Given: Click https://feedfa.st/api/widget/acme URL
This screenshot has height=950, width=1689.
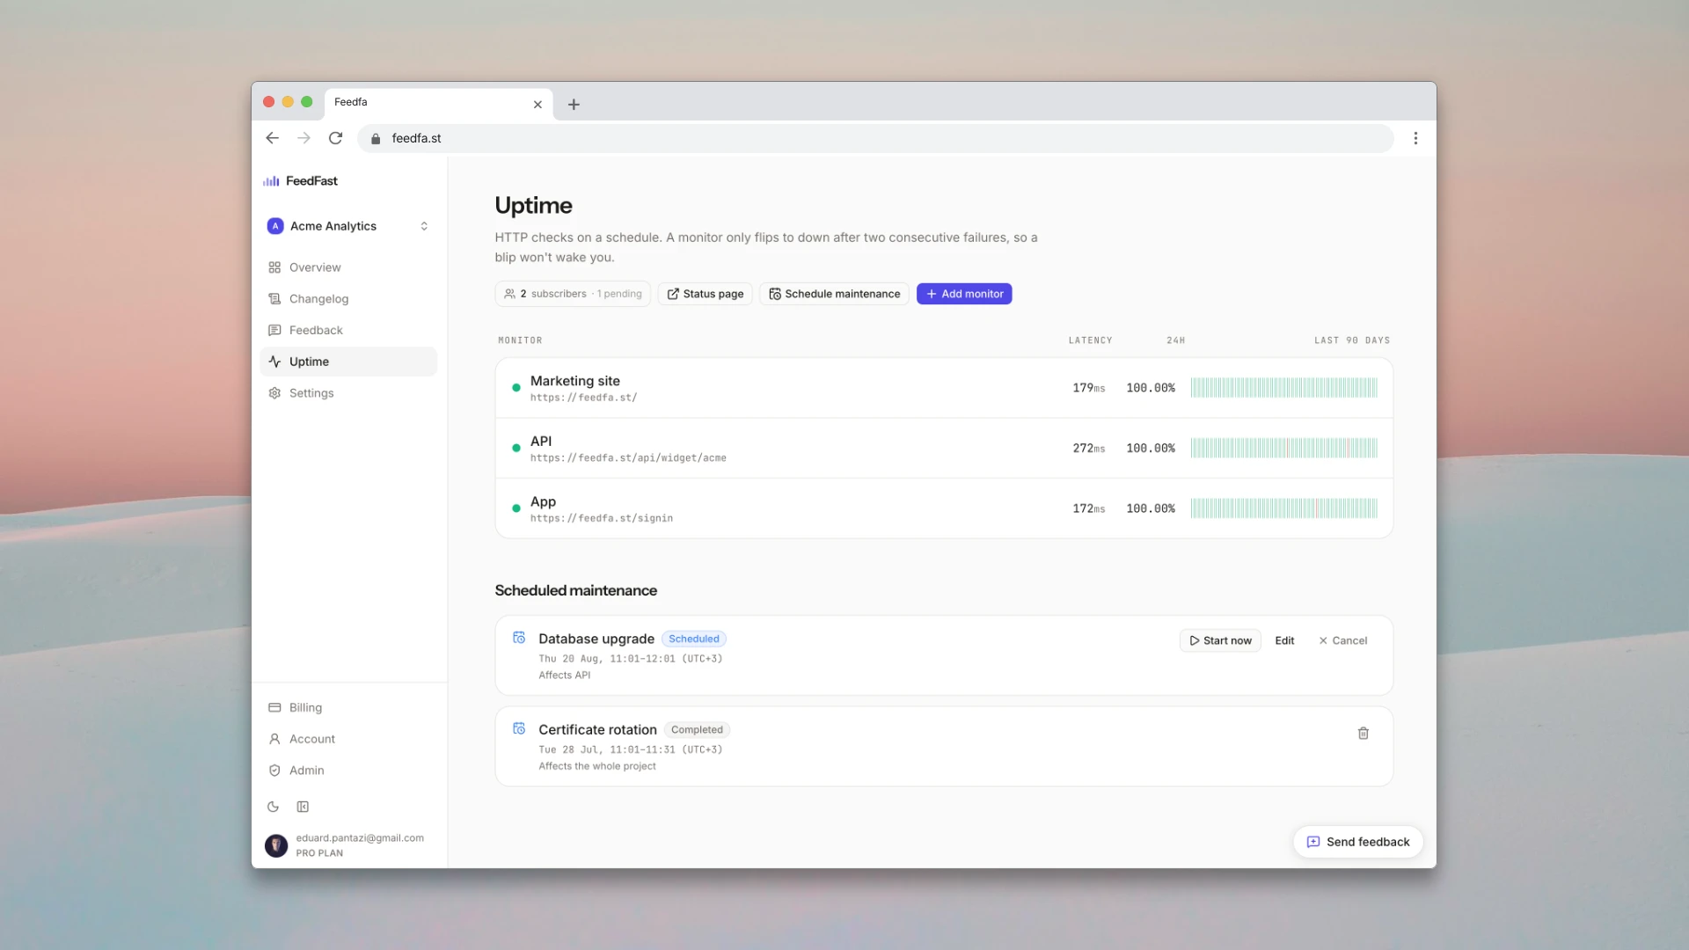Looking at the screenshot, I should coord(628,458).
